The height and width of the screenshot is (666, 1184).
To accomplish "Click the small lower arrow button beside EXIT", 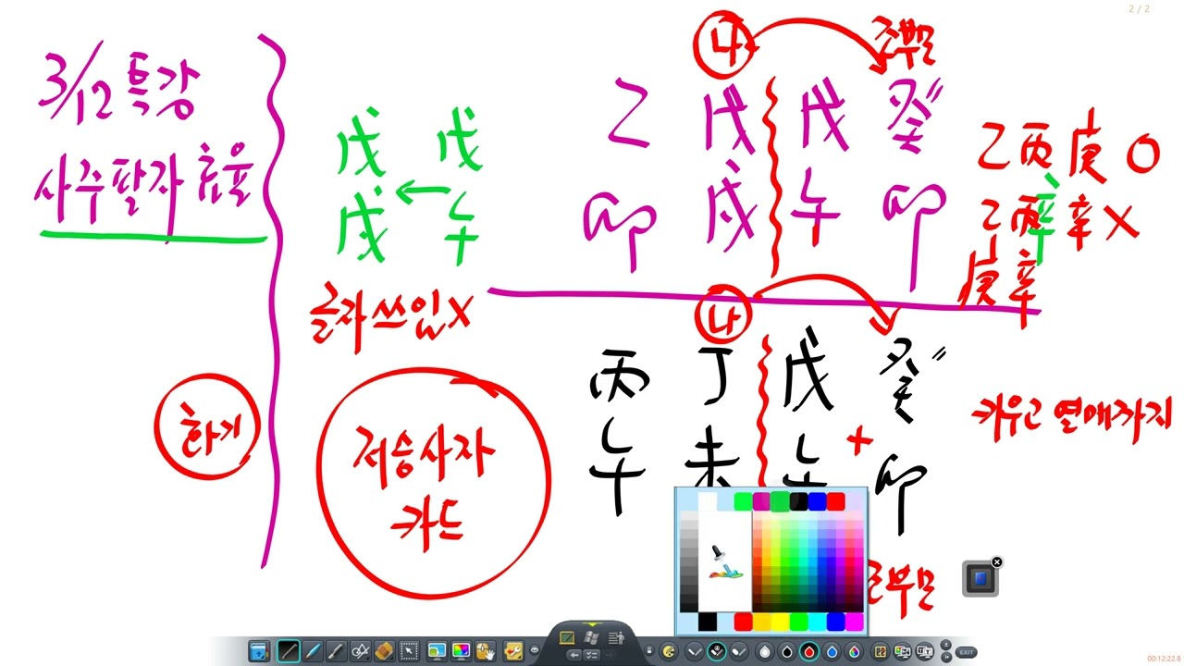I will [x=946, y=657].
